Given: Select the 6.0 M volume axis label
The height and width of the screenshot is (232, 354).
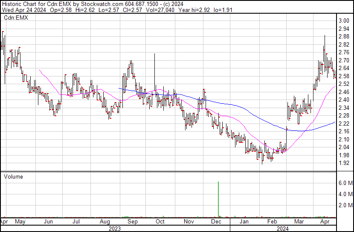Looking at the screenshot, I should pyautogui.click(x=345, y=183).
